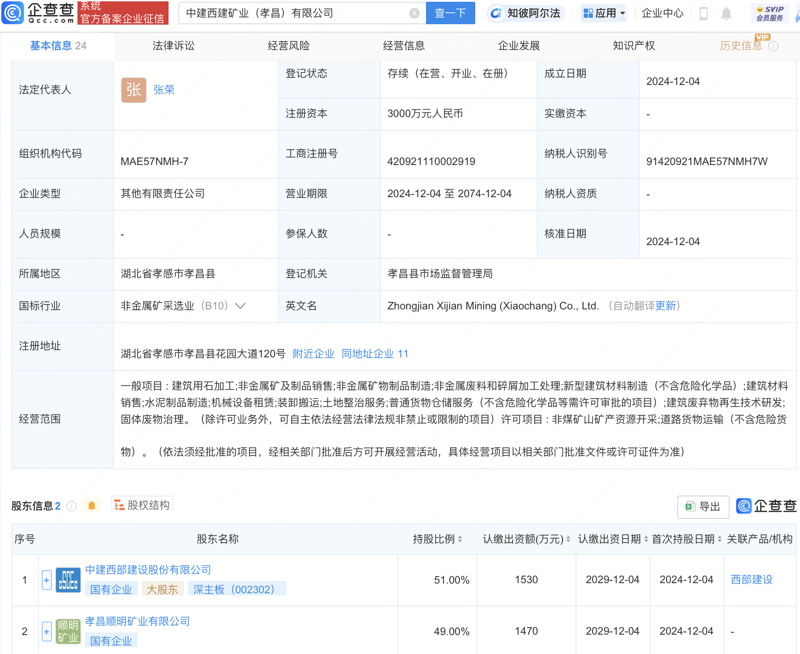Image resolution: width=800 pixels, height=654 pixels.
Task: Click the 查一下 search button
Action: [450, 13]
